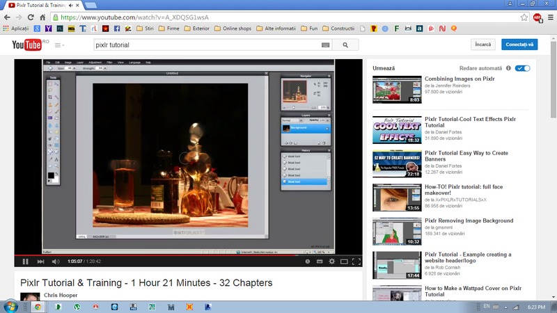This screenshot has height=313, width=557.
Task: Expand the YouTube guide menu
Action: pyautogui.click(x=59, y=45)
